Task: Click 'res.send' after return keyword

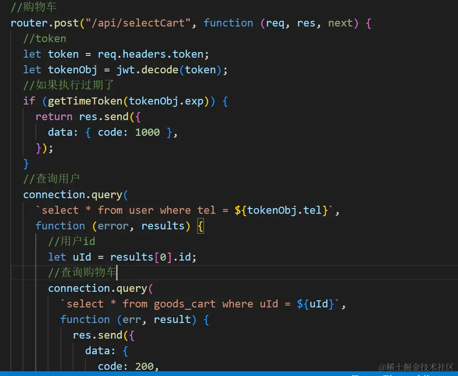Action: [104, 117]
